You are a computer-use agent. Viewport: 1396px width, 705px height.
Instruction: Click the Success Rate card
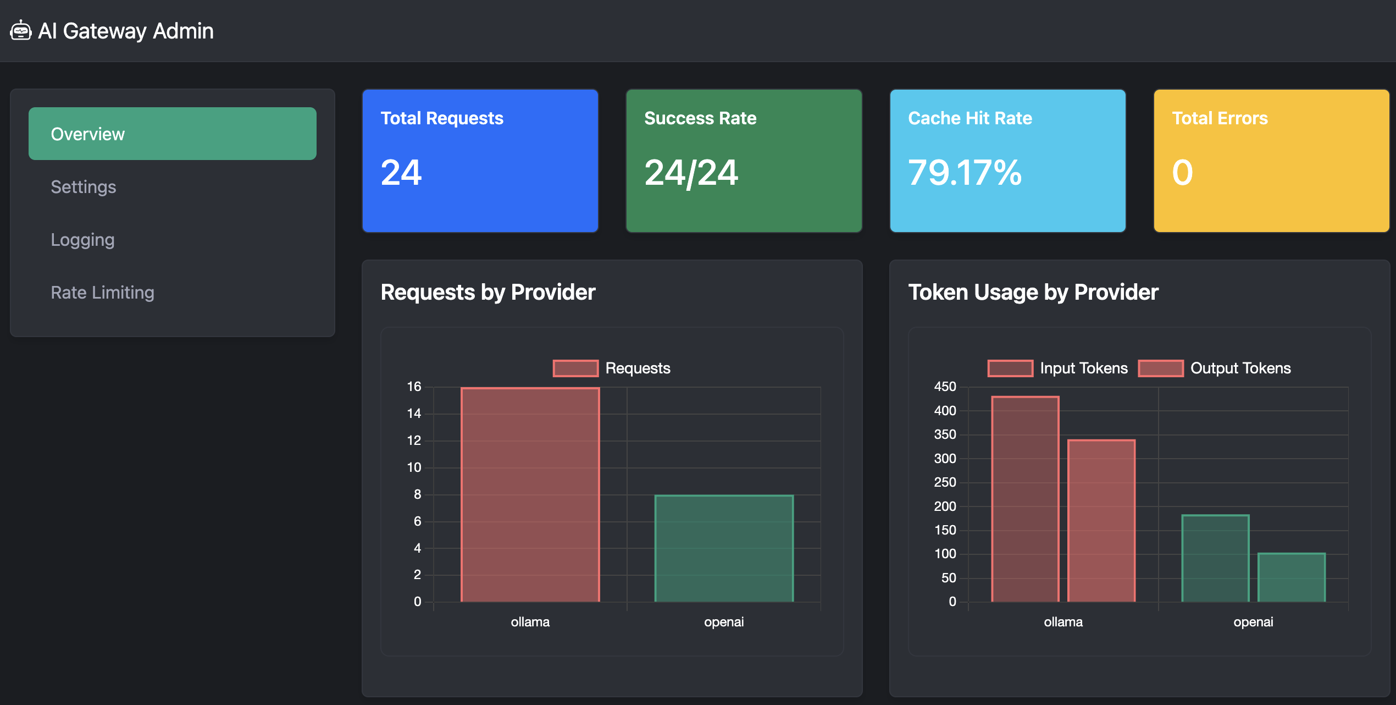coord(744,161)
